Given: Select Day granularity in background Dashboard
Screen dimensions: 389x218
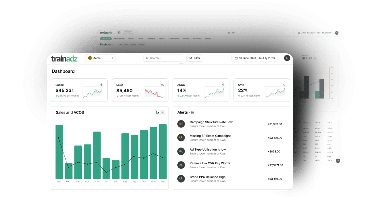Looking at the screenshot, I should (x=120, y=45).
